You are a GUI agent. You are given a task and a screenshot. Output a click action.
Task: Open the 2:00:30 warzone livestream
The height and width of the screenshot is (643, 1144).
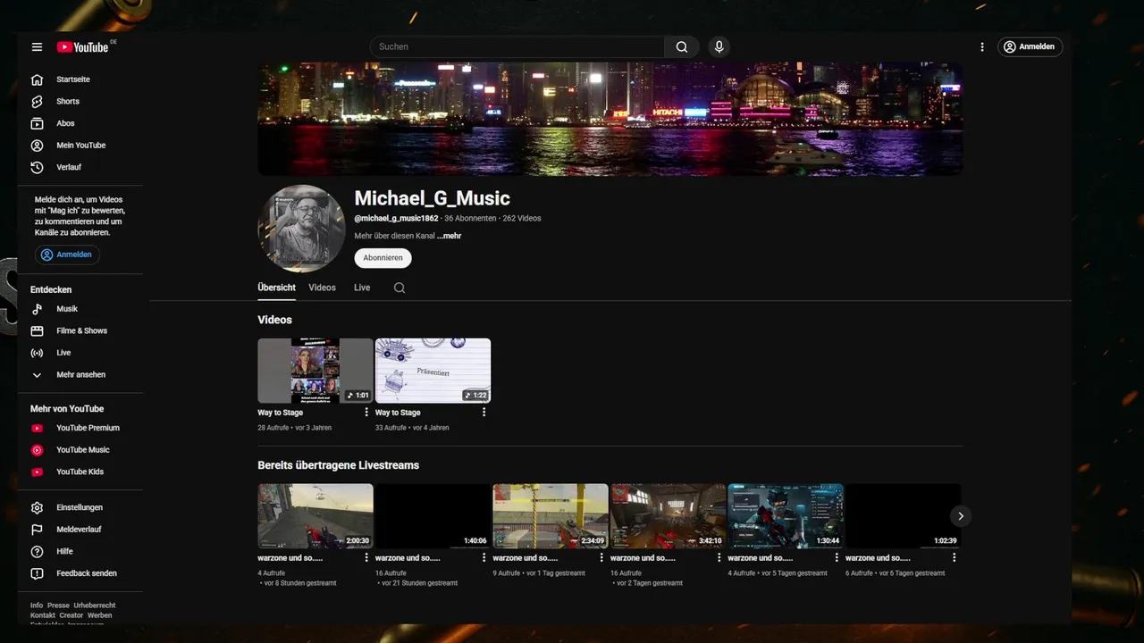click(315, 516)
